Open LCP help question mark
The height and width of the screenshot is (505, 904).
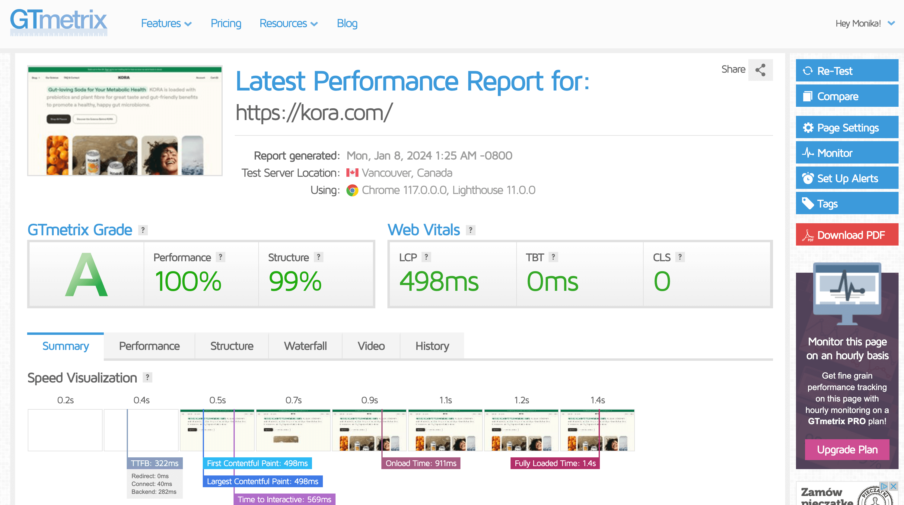point(426,257)
